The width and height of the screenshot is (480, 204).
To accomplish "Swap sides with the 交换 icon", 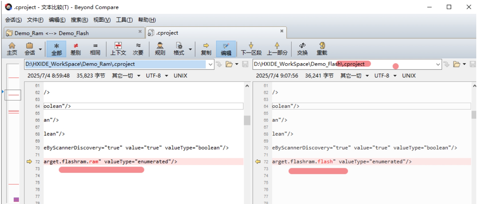I will point(302,49).
